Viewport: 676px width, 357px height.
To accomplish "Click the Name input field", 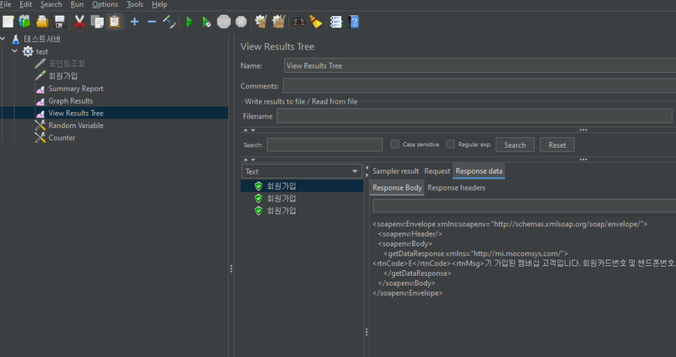I will coord(480,66).
